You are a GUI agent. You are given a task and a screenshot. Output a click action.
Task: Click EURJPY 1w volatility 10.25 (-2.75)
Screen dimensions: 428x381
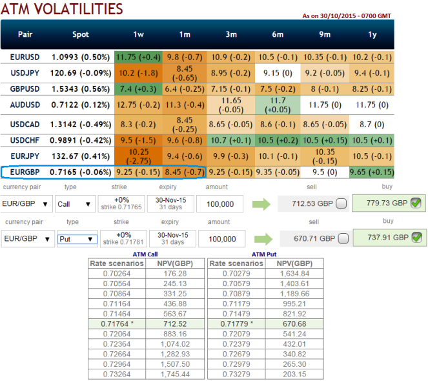tap(138, 156)
